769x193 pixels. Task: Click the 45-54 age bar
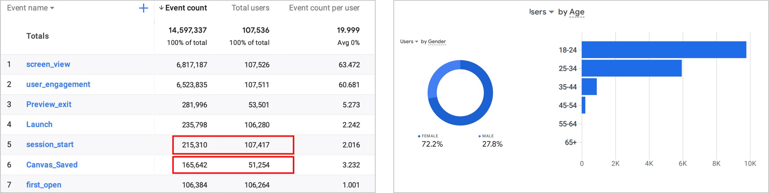point(584,105)
